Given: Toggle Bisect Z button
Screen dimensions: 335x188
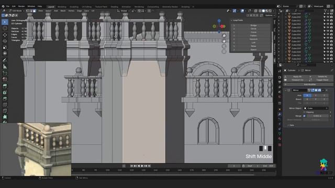Looking at the screenshot, I should coord(324,99).
